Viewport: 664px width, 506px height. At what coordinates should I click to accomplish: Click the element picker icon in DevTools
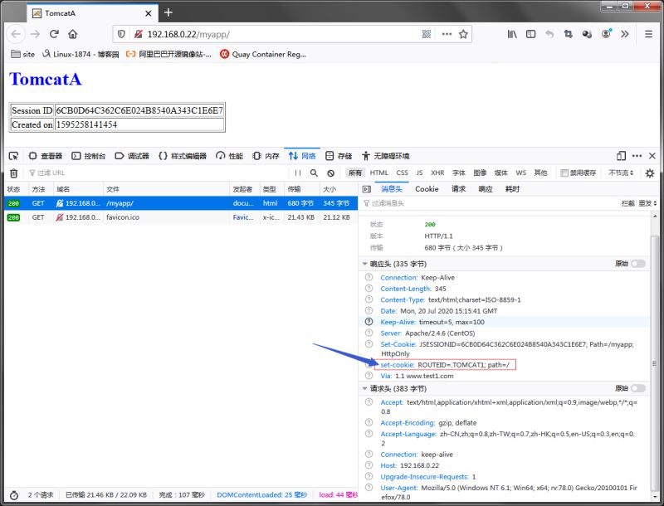[x=14, y=156]
